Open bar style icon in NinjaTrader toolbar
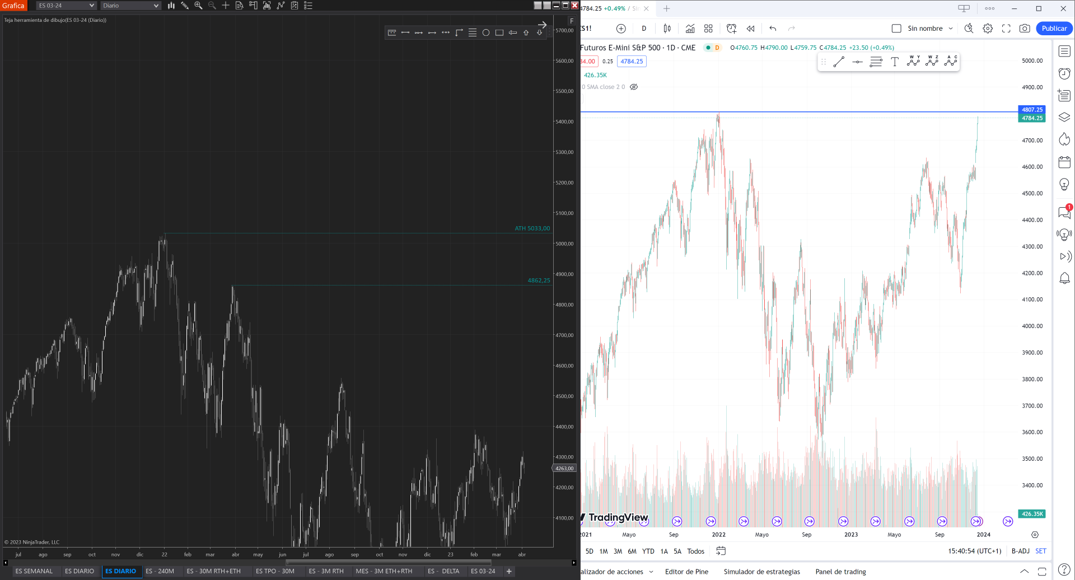 (x=171, y=6)
